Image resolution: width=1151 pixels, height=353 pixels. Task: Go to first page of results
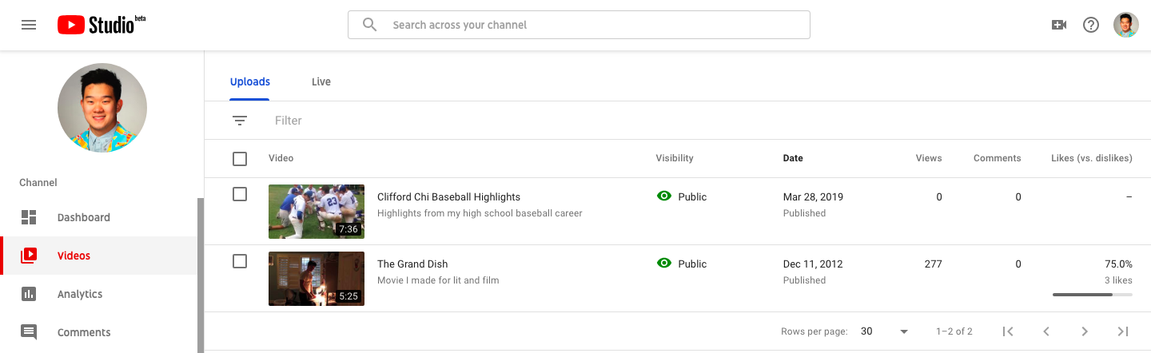[x=1008, y=331]
